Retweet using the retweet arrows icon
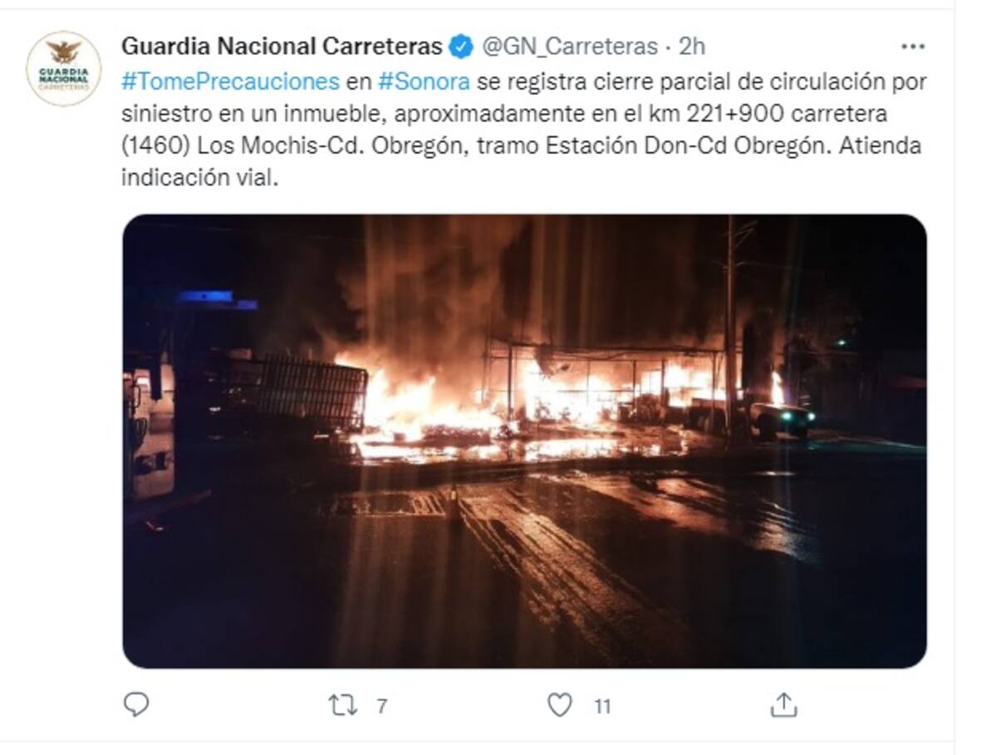The image size is (997, 755). [x=342, y=706]
